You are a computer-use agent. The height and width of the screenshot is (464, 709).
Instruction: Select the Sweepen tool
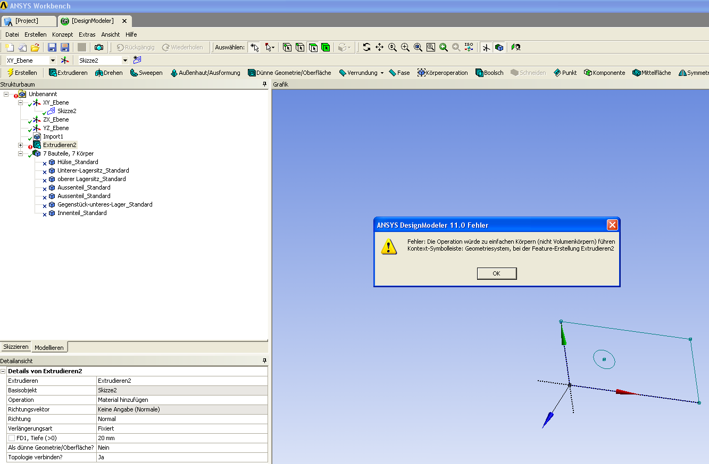click(x=146, y=73)
